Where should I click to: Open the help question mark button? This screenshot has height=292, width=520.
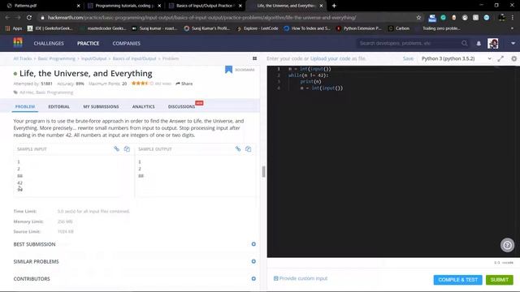coord(507,245)
